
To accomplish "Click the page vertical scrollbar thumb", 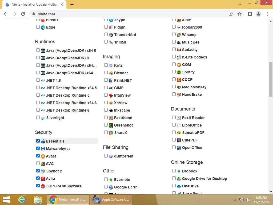I will click(271, 79).
